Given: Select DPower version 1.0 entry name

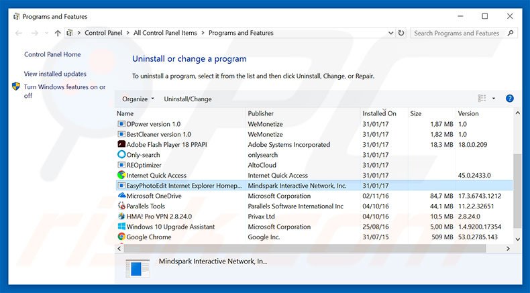Looking at the screenshot, I should [x=154, y=124].
